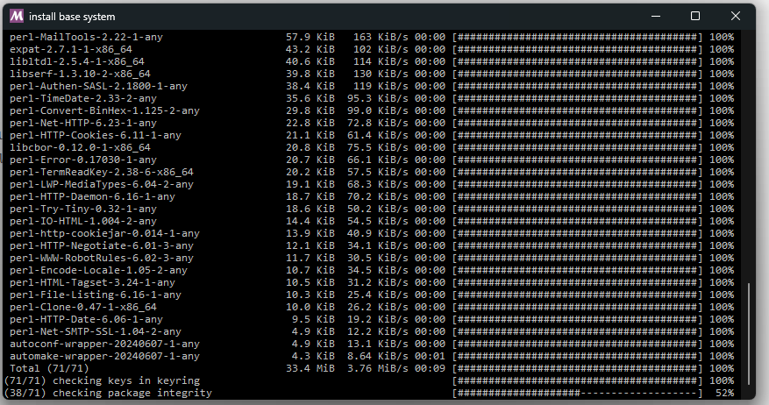Viewport: 769px width, 405px height.
Task: Click libcbor-0.12.0-1-x86_64 text
Action: click(x=80, y=147)
